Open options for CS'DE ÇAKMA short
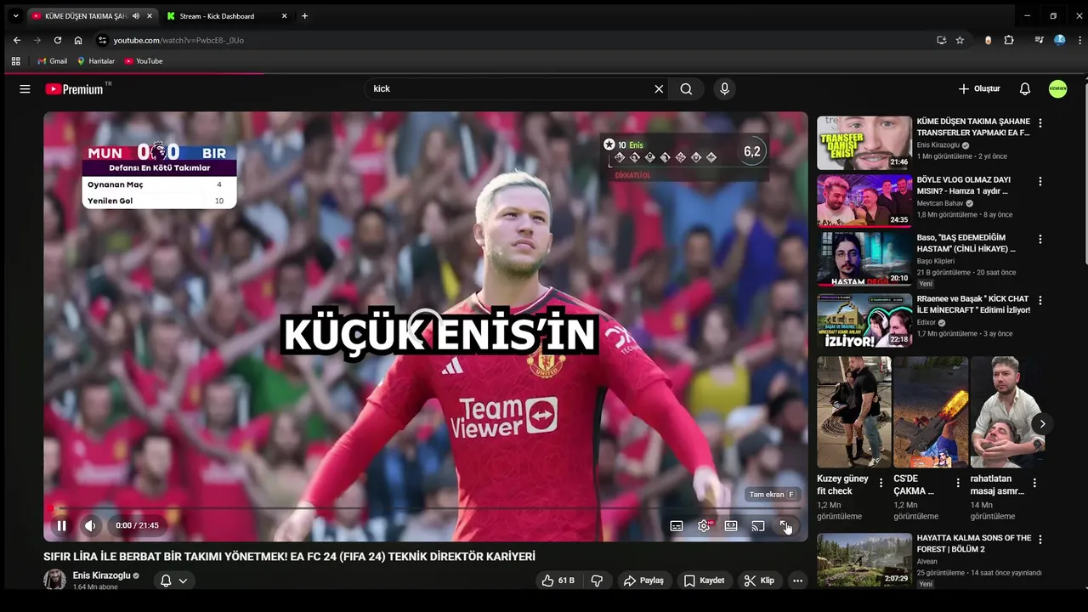 tap(957, 483)
